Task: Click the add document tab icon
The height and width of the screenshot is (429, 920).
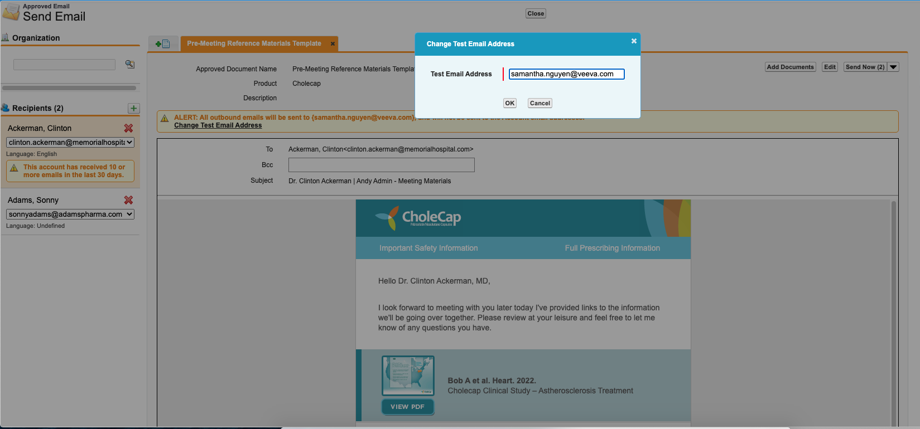Action: 163,43
